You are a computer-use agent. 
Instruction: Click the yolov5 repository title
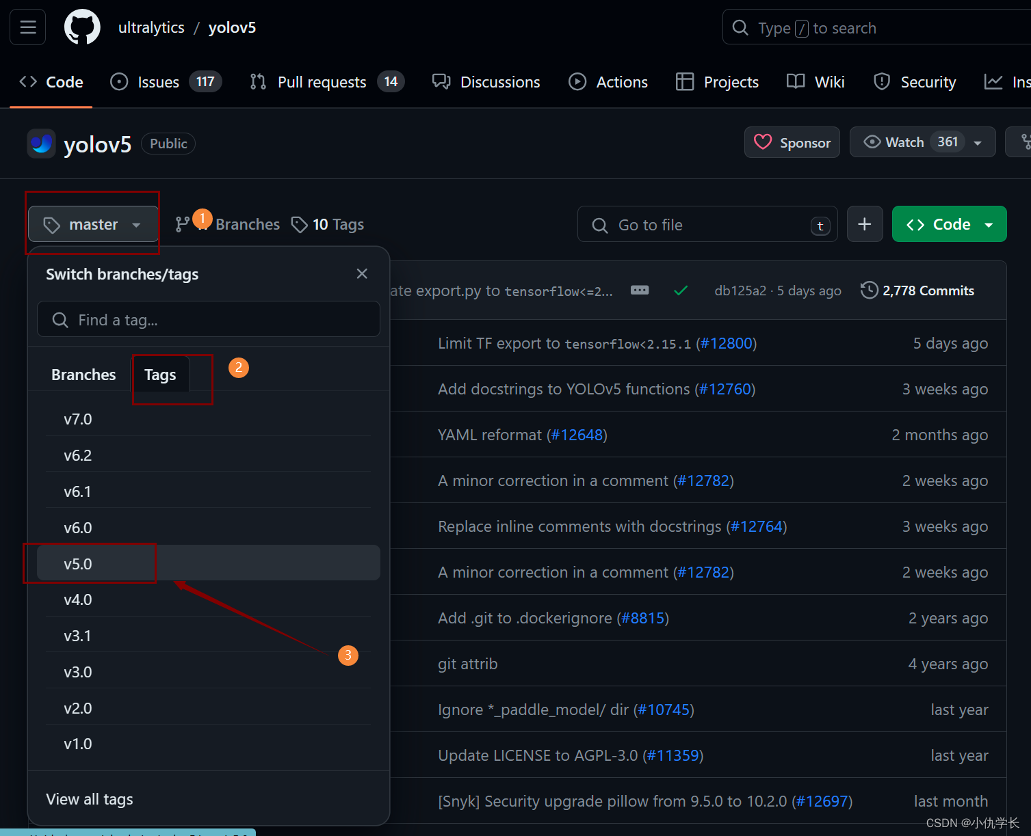tap(97, 144)
